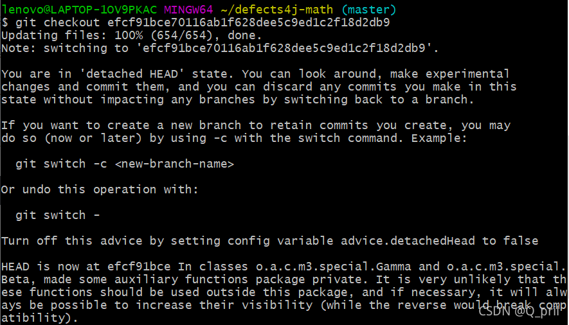Click the 'detached HEAD' phrase
This screenshot has width=569, height=325.
coord(132,74)
